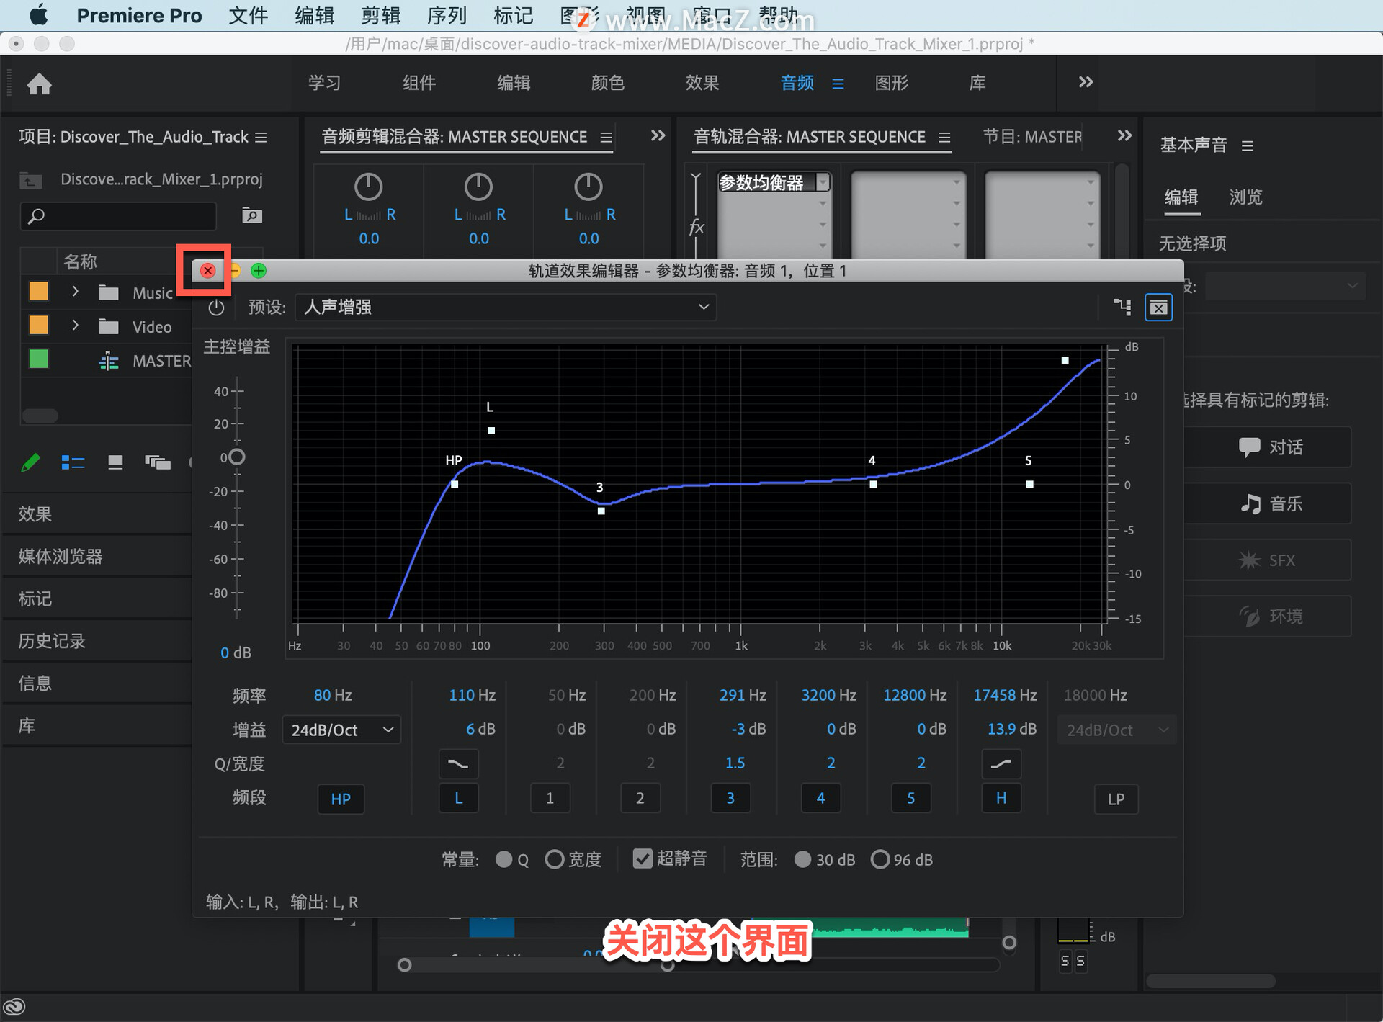This screenshot has width=1383, height=1022.
Task: Toggle the EQ effect power button
Action: [216, 308]
